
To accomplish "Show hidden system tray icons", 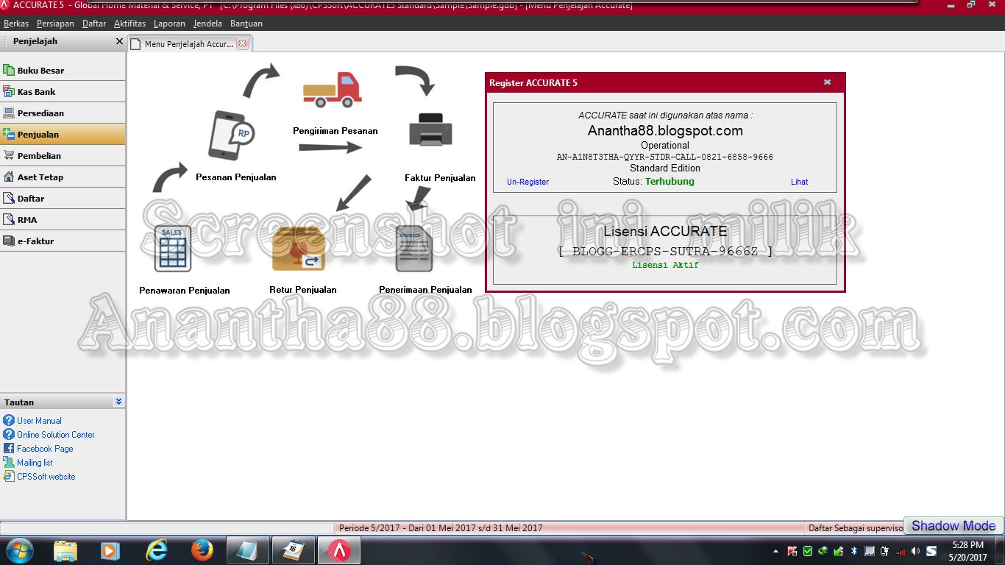I will (776, 551).
